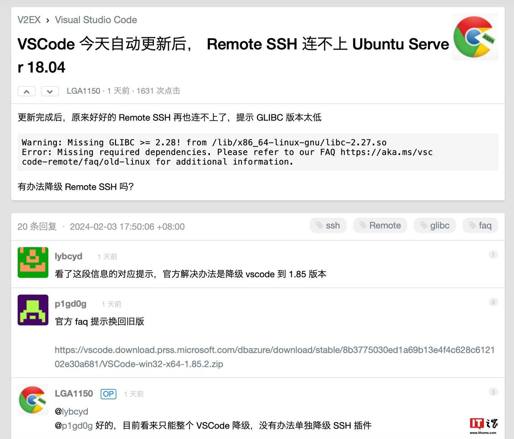Upvote the topic with up arrow

(x=26, y=91)
